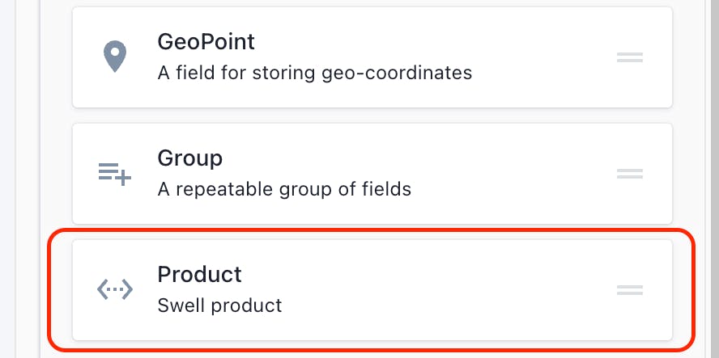Grab the GeoPoint drag handle icon
The width and height of the screenshot is (719, 358).
click(630, 57)
